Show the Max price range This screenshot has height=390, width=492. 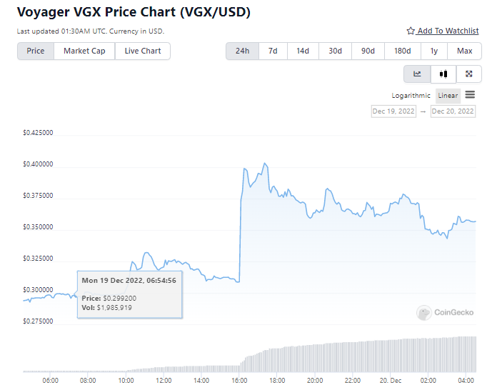pyautogui.click(x=465, y=51)
